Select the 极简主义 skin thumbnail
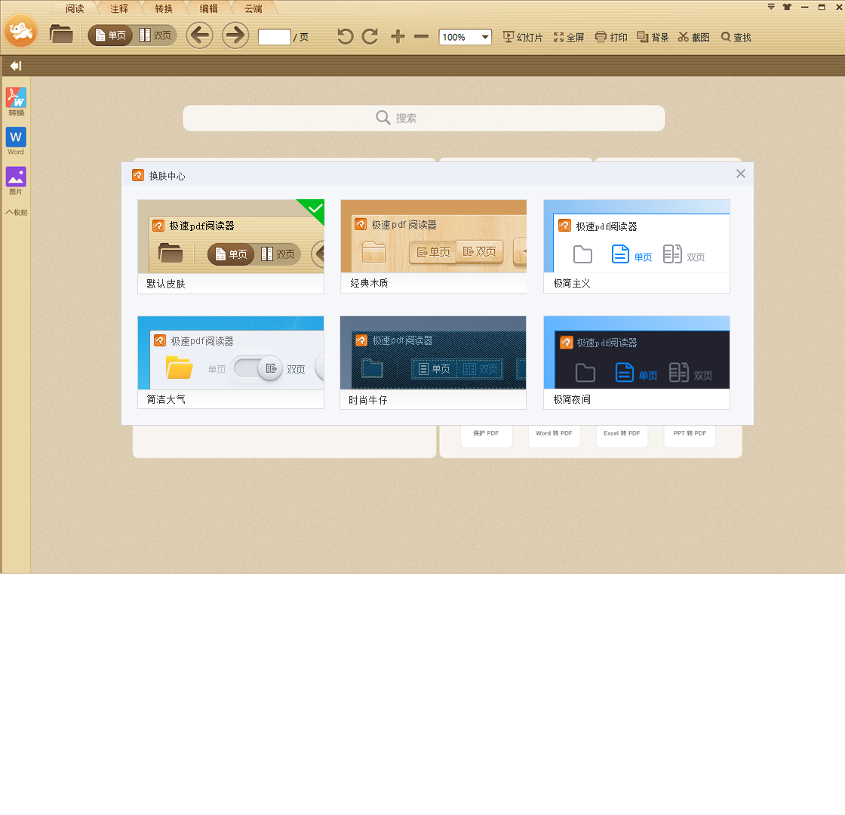The height and width of the screenshot is (815, 845). (637, 246)
